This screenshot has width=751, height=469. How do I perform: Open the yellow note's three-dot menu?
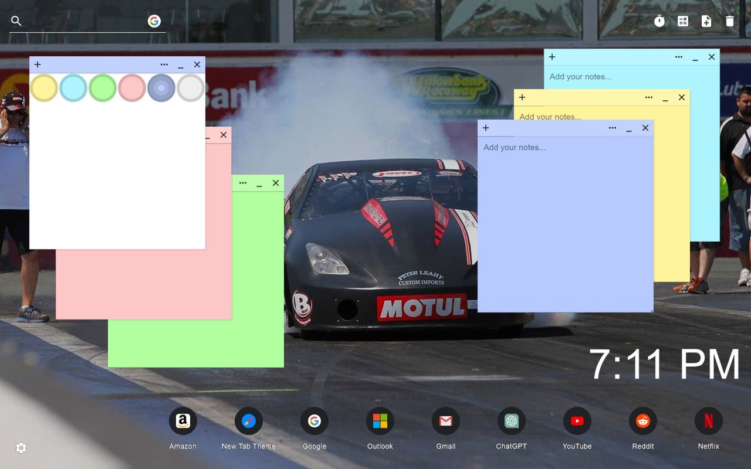tap(649, 97)
